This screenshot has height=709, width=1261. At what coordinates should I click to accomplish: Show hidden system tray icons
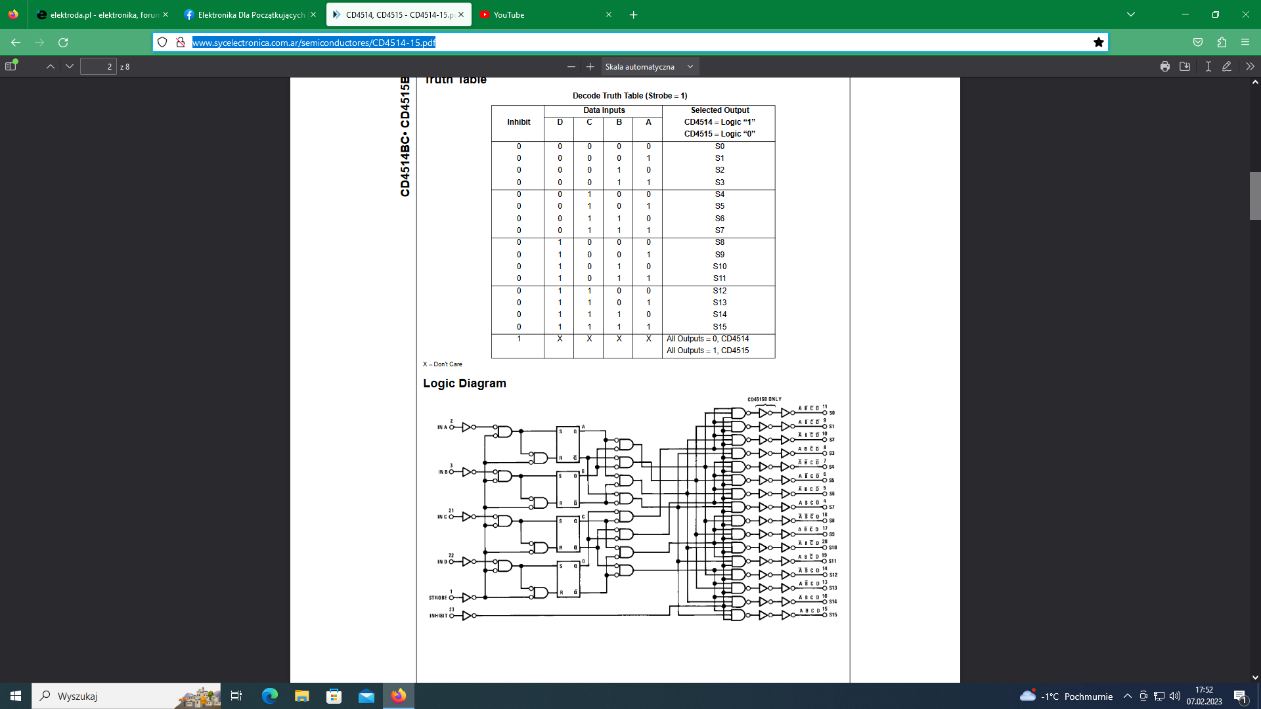[x=1128, y=696]
